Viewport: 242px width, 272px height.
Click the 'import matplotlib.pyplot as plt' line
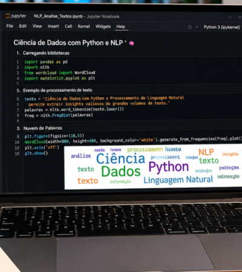click(x=60, y=78)
